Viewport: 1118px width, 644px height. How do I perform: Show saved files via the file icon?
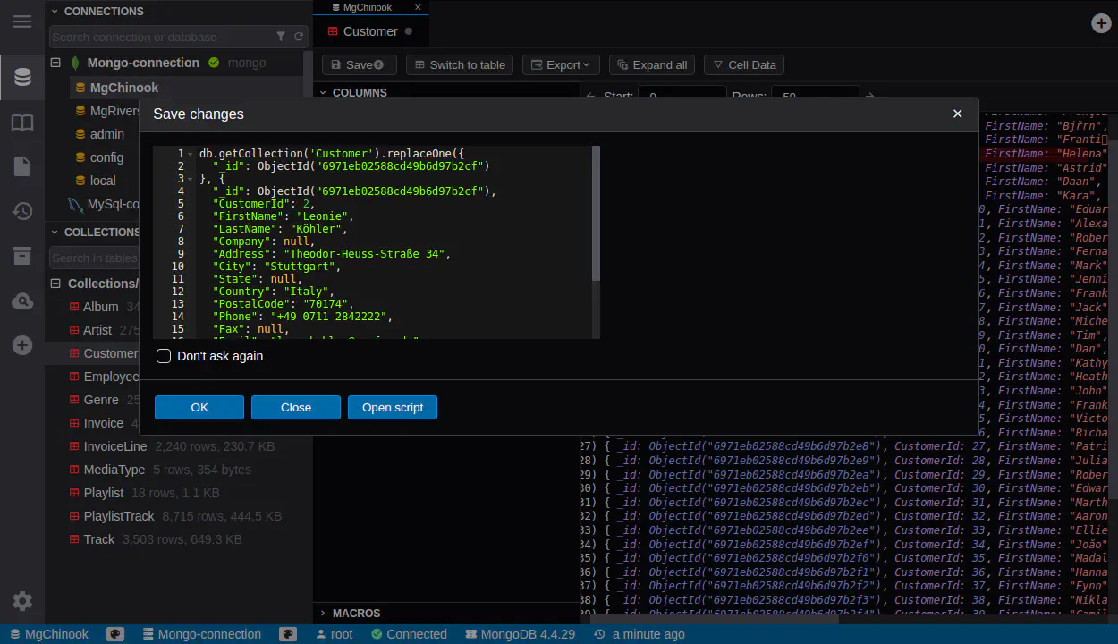coord(22,166)
